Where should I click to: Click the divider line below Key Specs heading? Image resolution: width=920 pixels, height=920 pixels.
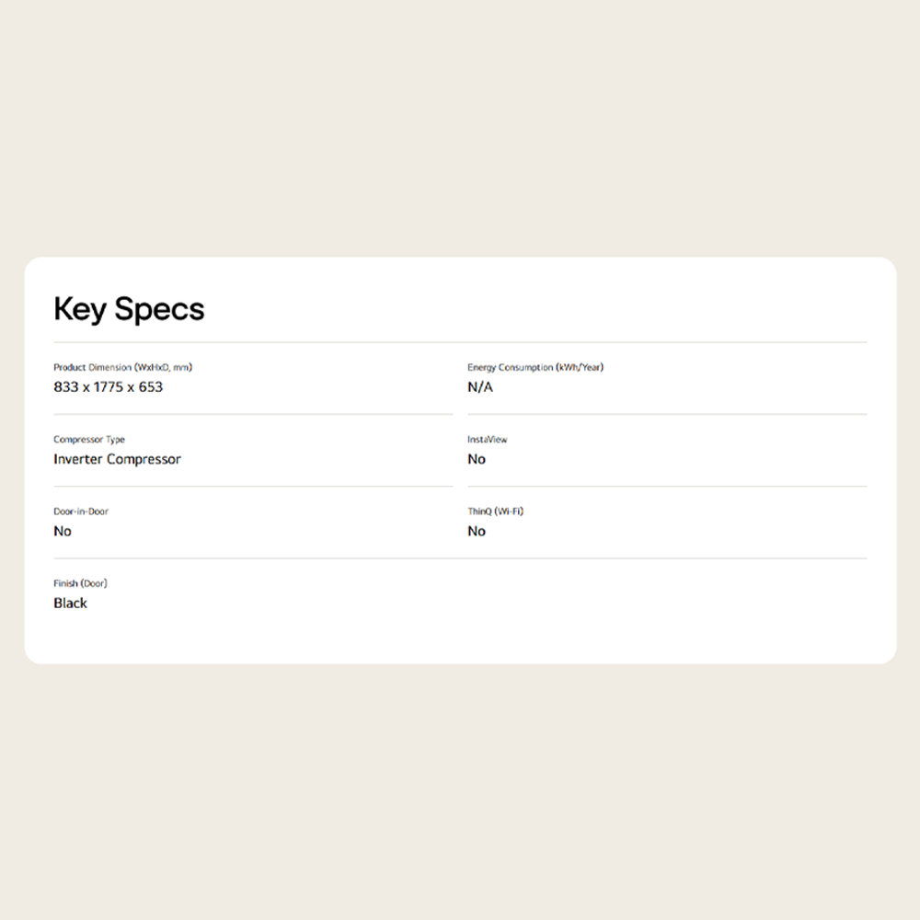point(460,342)
